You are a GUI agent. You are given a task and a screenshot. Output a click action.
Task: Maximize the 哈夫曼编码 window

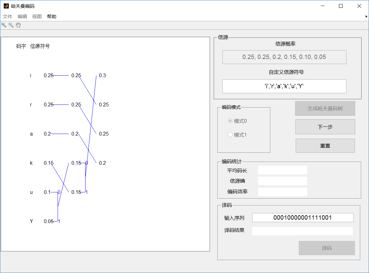(341, 6)
